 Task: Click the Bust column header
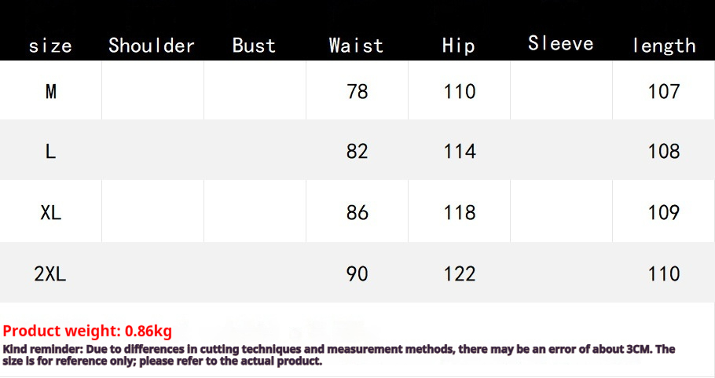point(254,46)
